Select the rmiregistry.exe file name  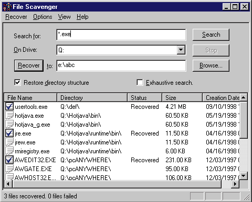pos(32,151)
